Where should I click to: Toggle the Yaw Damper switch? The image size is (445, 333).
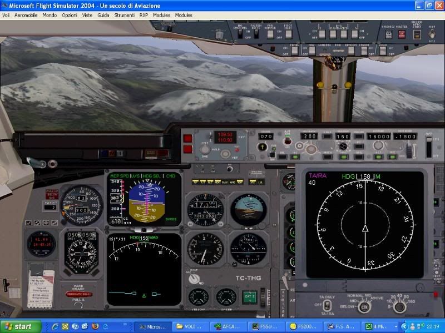270,34
